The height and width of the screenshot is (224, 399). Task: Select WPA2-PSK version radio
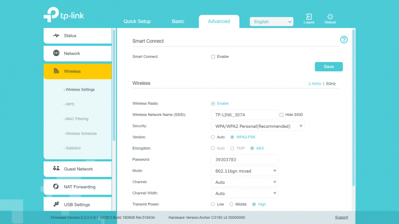coord(232,137)
